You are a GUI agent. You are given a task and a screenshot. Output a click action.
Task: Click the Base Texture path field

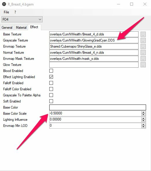coord(94,34)
